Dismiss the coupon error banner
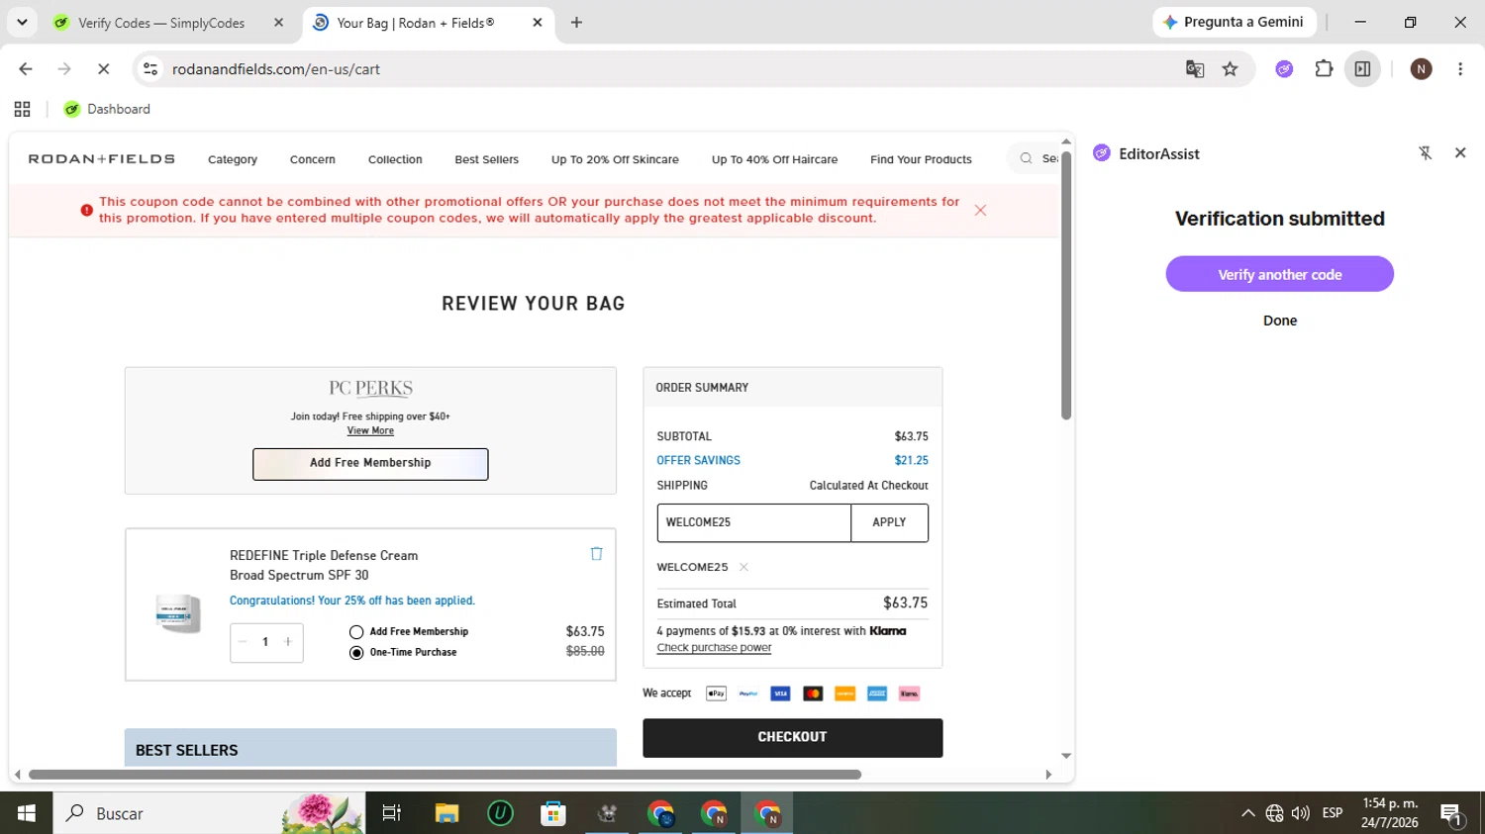 (x=980, y=210)
